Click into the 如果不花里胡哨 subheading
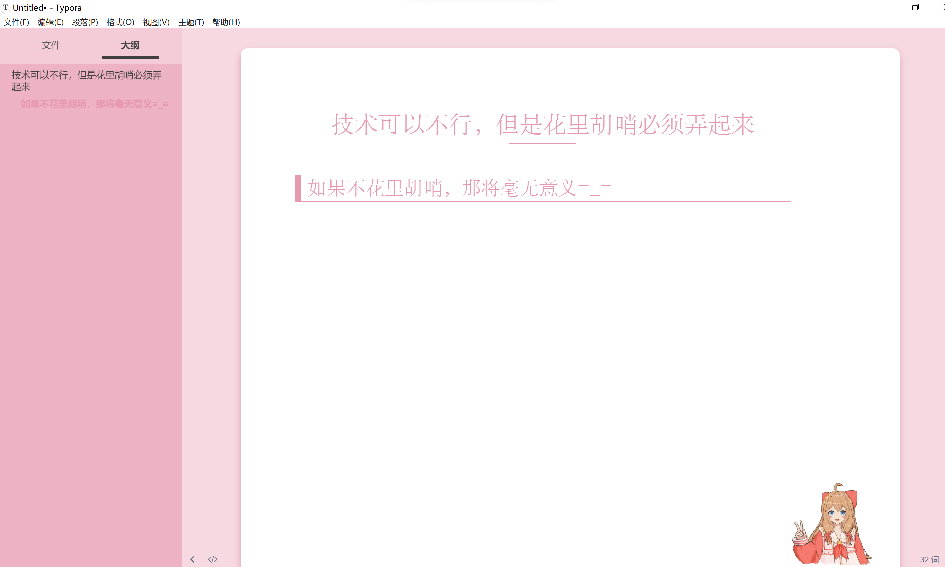Screen dimensions: 945x567 [x=460, y=188]
